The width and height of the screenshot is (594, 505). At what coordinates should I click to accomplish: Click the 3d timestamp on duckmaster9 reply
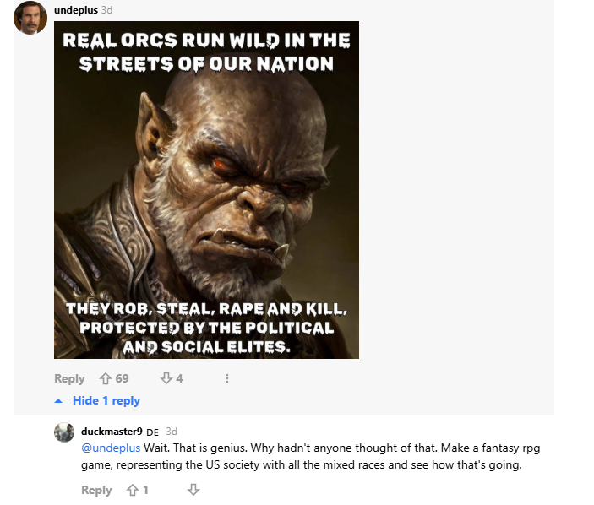click(x=172, y=432)
